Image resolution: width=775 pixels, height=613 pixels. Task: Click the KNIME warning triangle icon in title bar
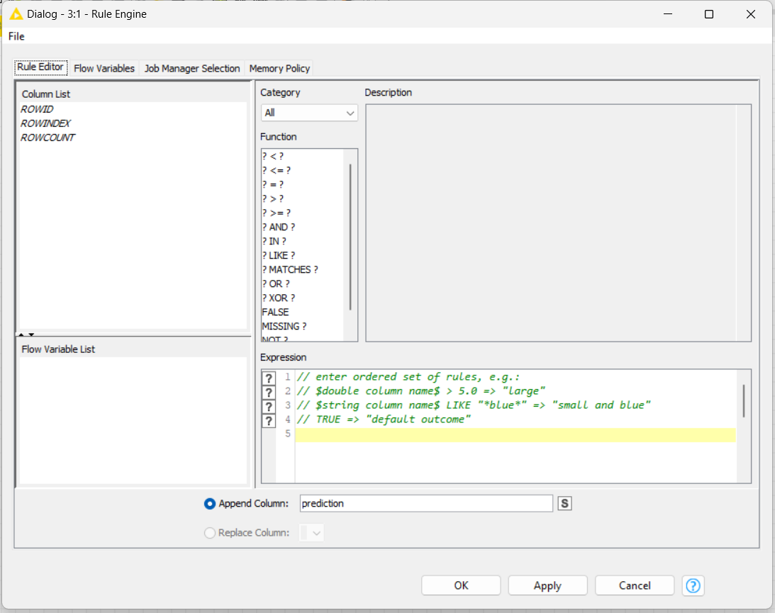pos(16,14)
